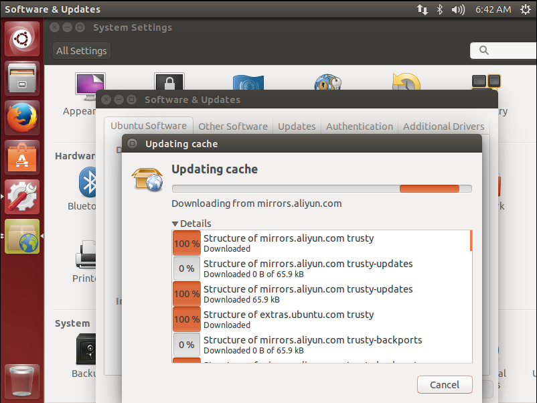Click the clock showing 6:42 AM
This screenshot has width=537, height=403.
click(493, 9)
